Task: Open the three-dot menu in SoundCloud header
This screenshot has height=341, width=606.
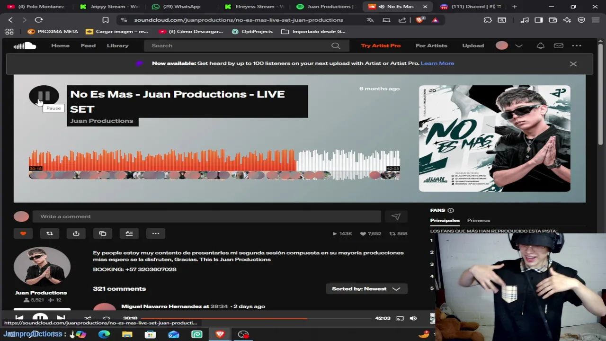Action: click(x=577, y=45)
